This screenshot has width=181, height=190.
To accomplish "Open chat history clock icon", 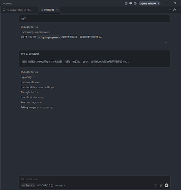I will (x=175, y=10).
